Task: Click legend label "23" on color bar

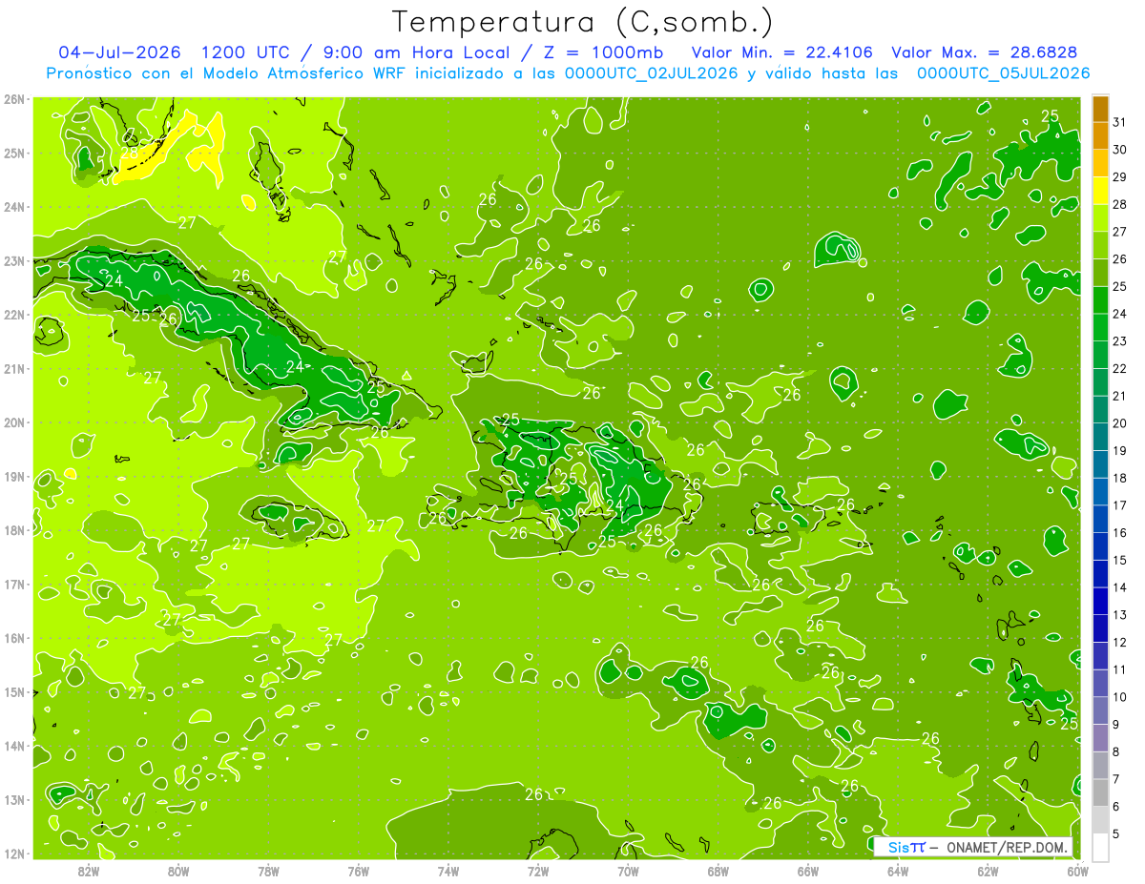Action: (1120, 340)
